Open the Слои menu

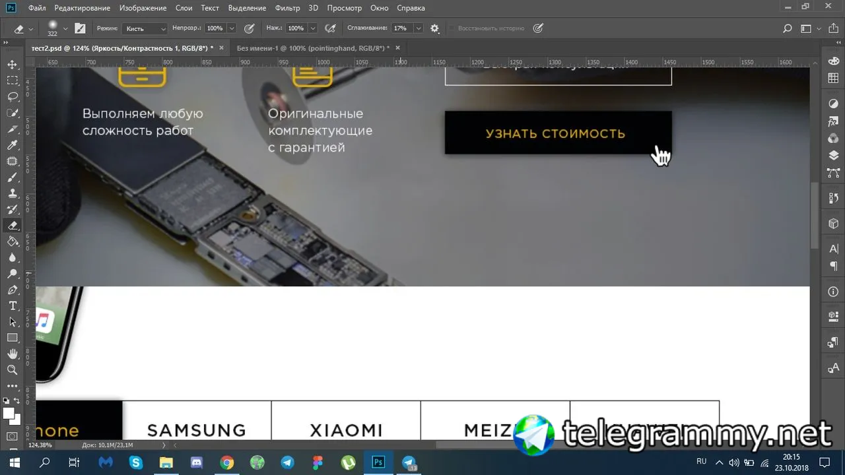pyautogui.click(x=184, y=8)
